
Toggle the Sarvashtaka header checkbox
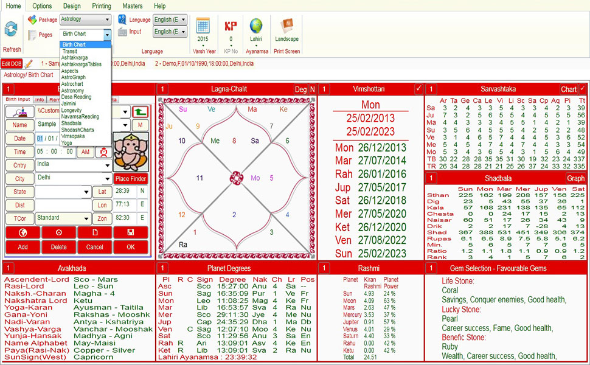tap(583, 89)
